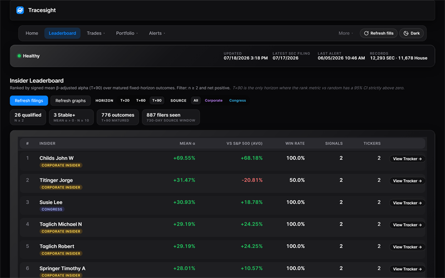View Tracker for Titinger Jorge
445x278 pixels.
pyautogui.click(x=407, y=181)
